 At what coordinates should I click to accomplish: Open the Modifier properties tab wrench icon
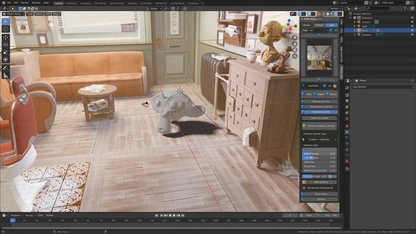[347, 132]
